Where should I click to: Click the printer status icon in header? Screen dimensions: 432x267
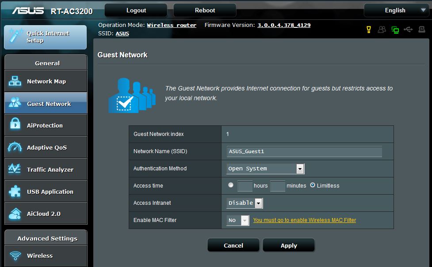[421, 29]
